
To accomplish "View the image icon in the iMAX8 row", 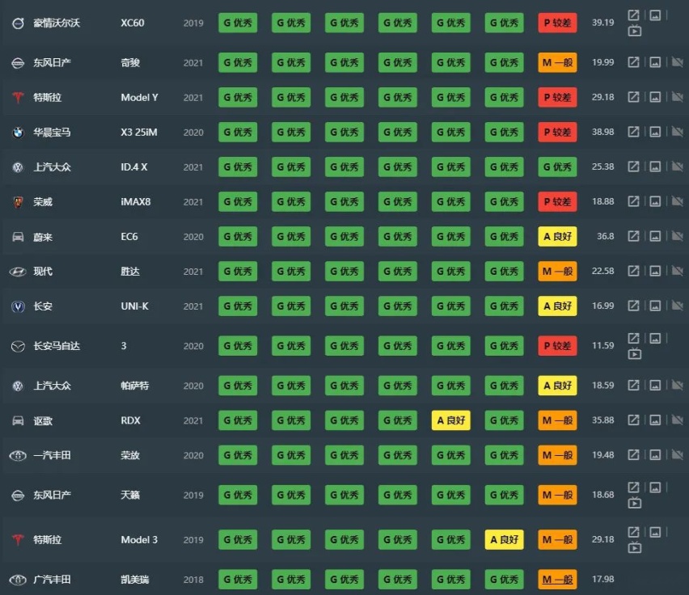I will [655, 201].
